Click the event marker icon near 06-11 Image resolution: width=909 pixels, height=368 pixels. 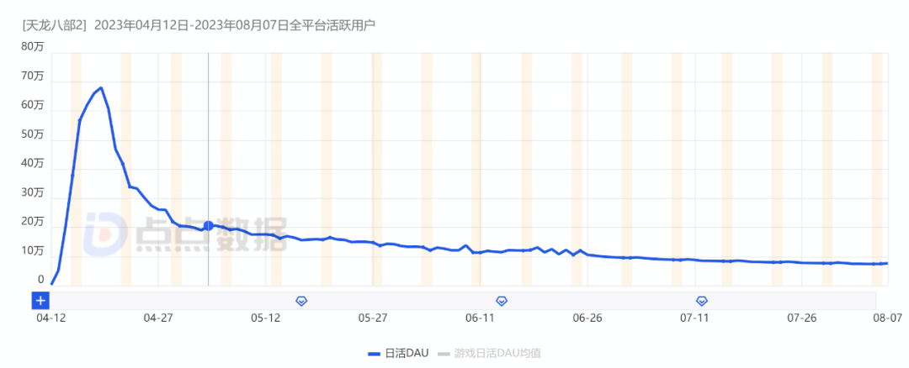502,300
